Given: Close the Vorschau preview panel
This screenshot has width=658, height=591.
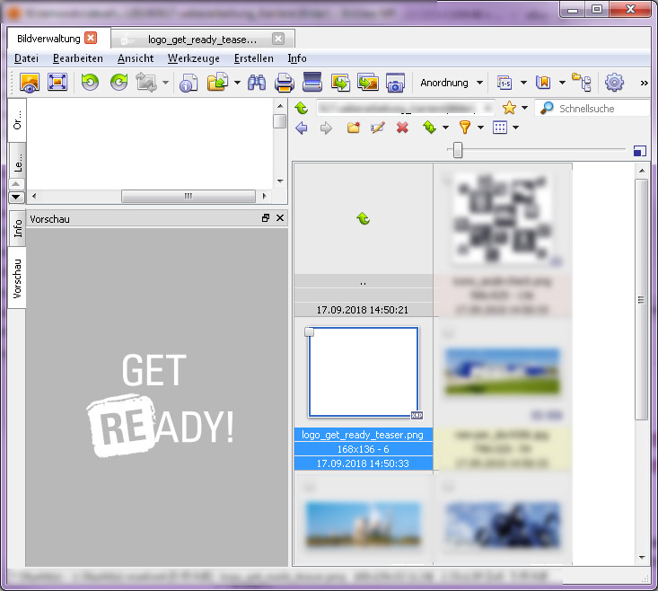Looking at the screenshot, I should click(x=280, y=218).
